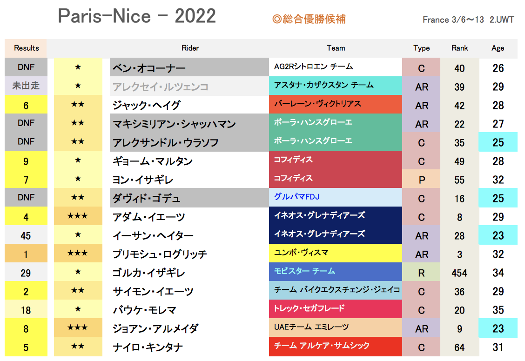525x361 pixels.
Task: Click age 35 in モレマ row
Action: point(498,309)
